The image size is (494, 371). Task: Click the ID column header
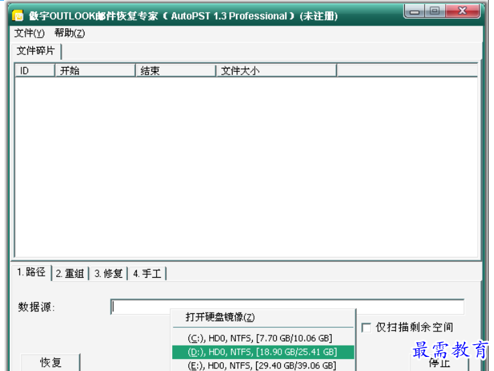pos(35,70)
